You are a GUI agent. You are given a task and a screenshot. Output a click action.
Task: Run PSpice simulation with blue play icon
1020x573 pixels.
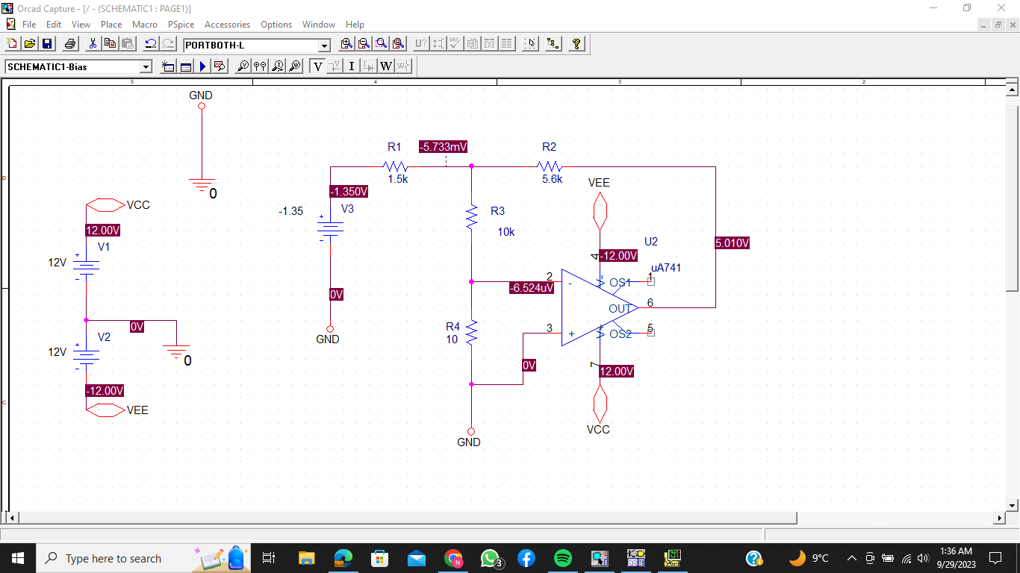coord(202,66)
